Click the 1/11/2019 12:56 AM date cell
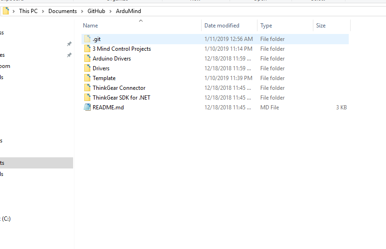Image resolution: width=386 pixels, height=249 pixels. coord(229,39)
